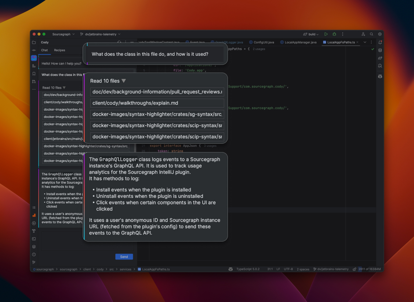Click the memory indicator 2611 of 16384M

coord(369,269)
